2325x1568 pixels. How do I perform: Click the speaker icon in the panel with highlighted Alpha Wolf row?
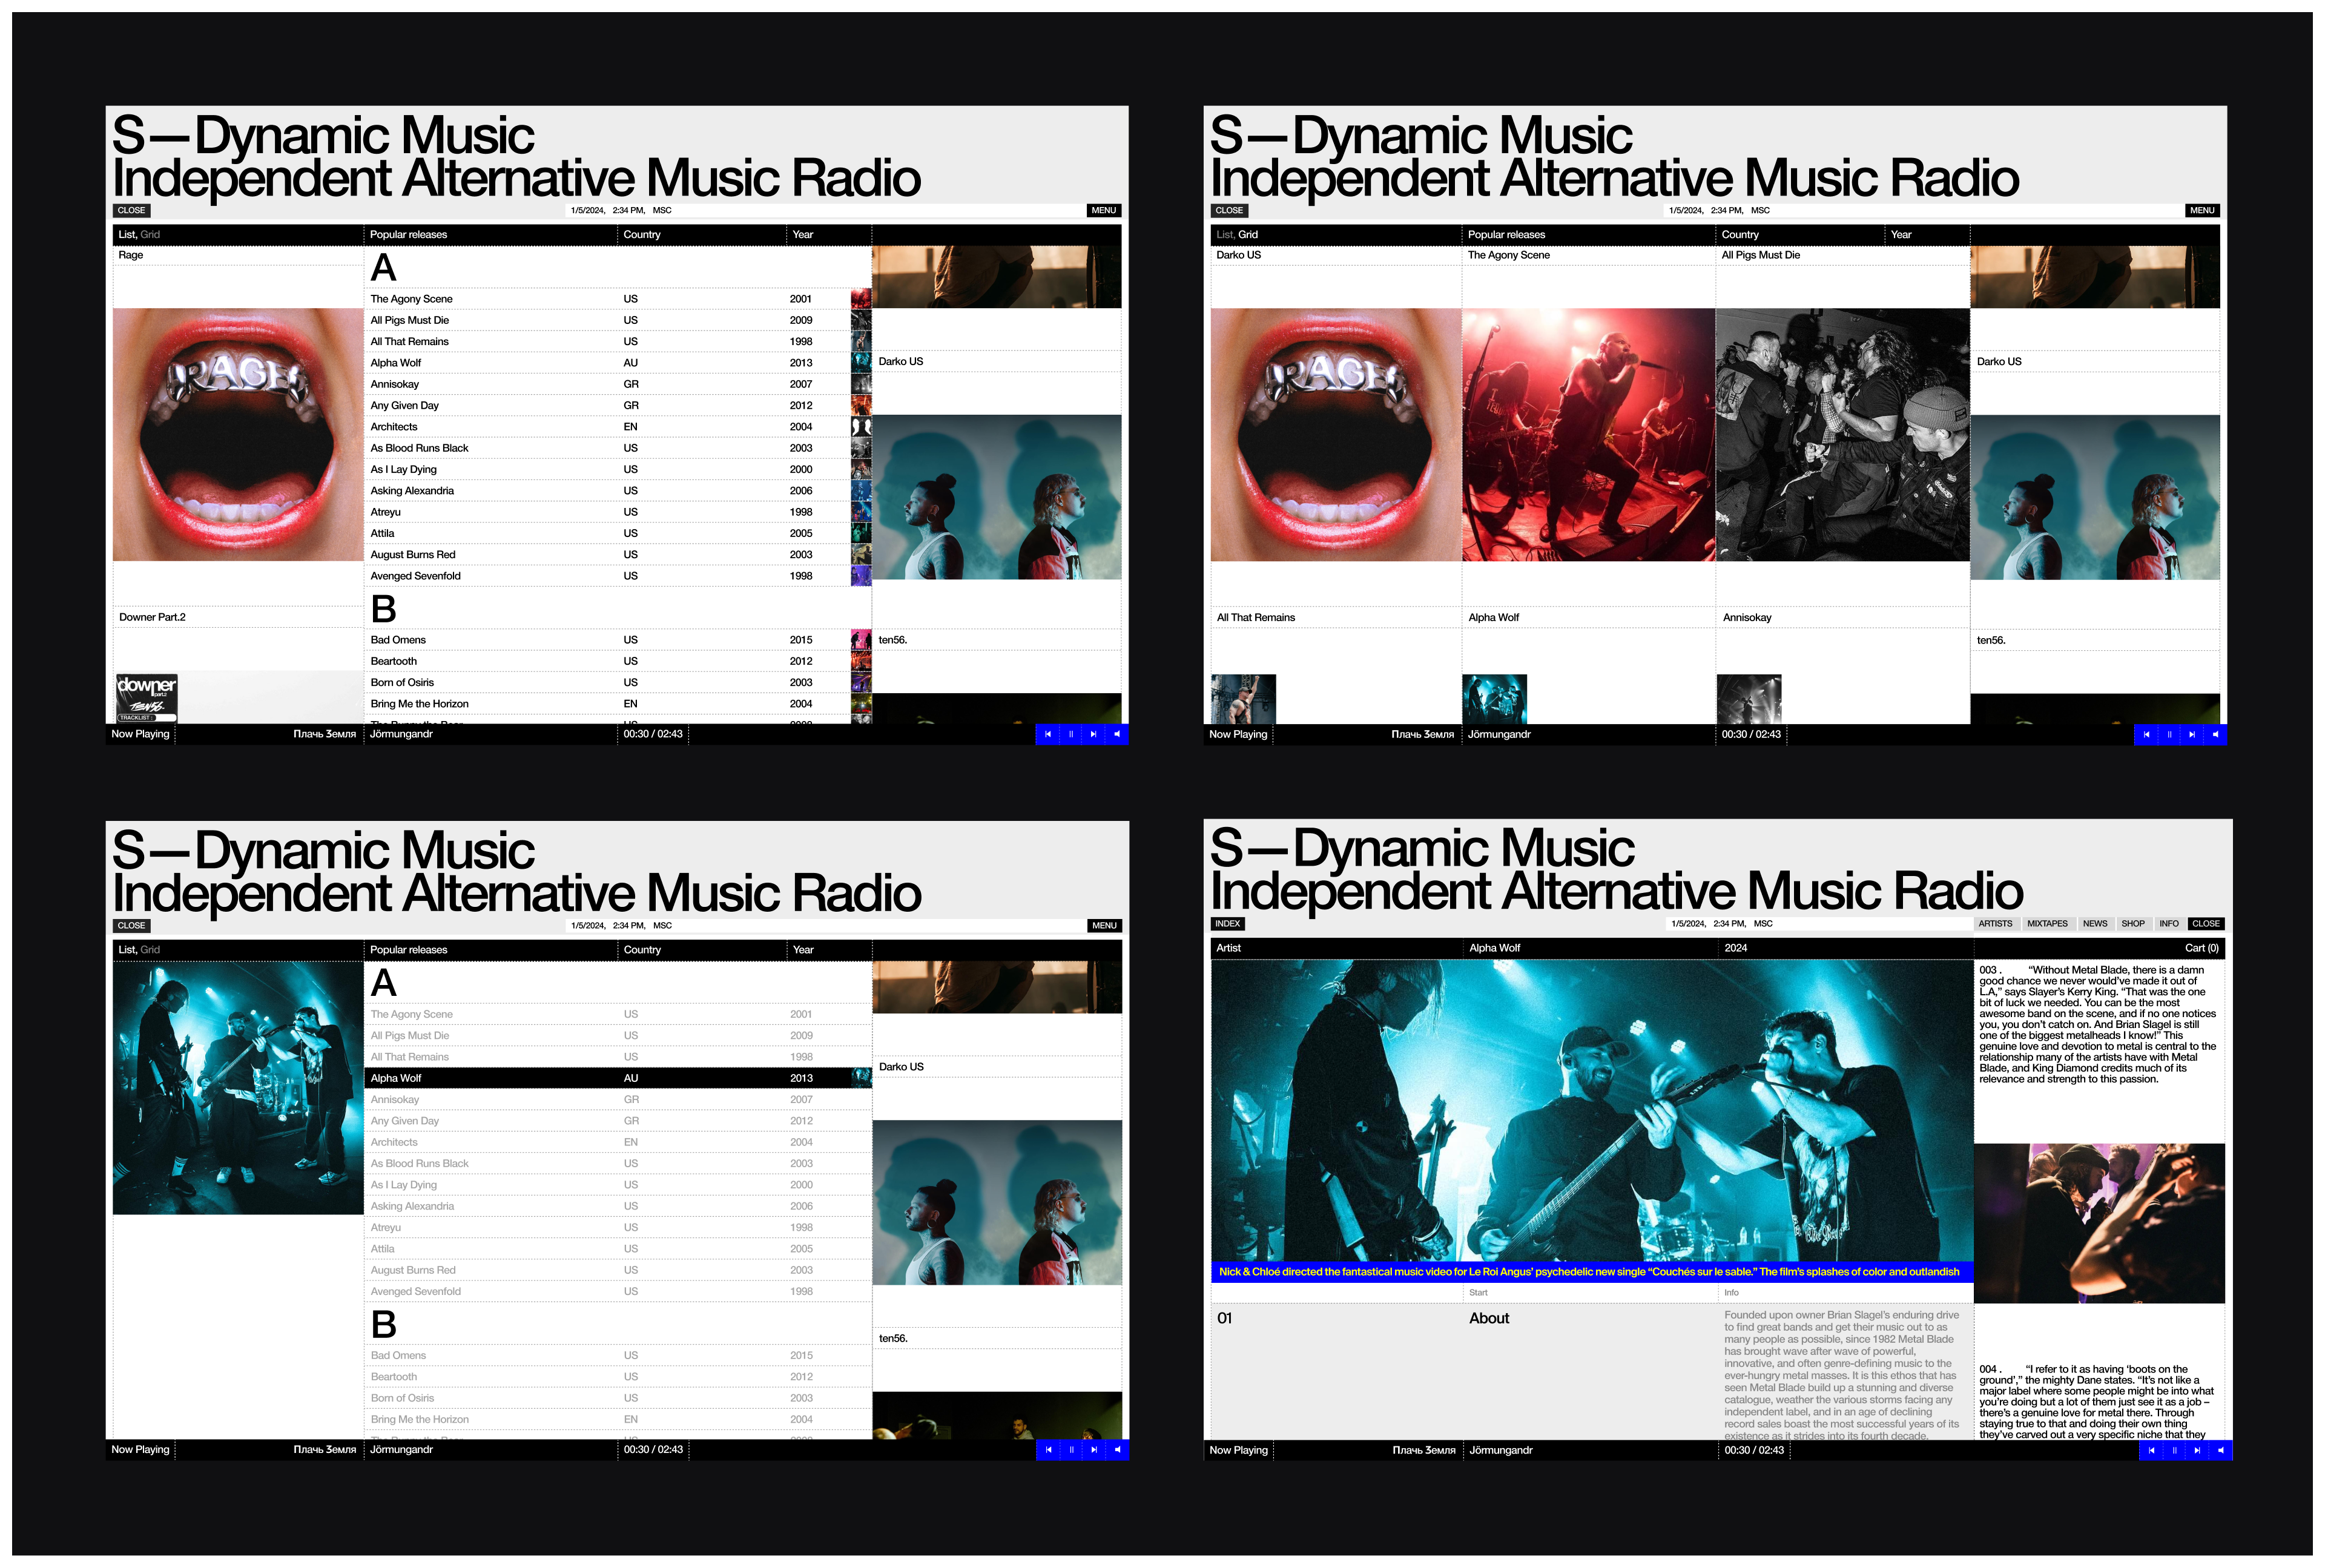tap(1118, 1449)
